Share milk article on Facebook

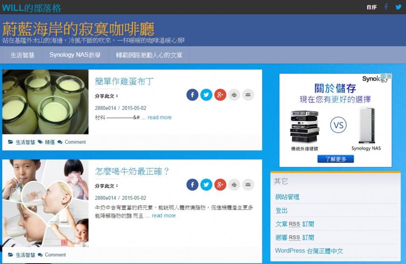192,185
